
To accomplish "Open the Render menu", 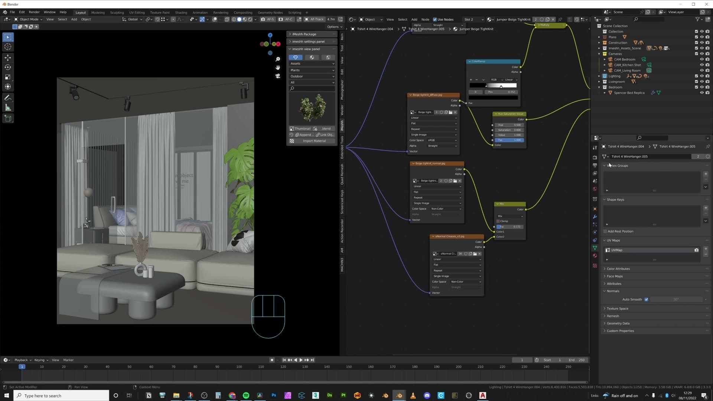I will pos(34,12).
